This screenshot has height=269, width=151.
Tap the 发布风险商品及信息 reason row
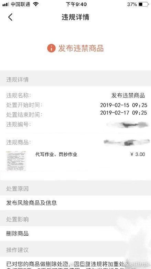[75, 203]
